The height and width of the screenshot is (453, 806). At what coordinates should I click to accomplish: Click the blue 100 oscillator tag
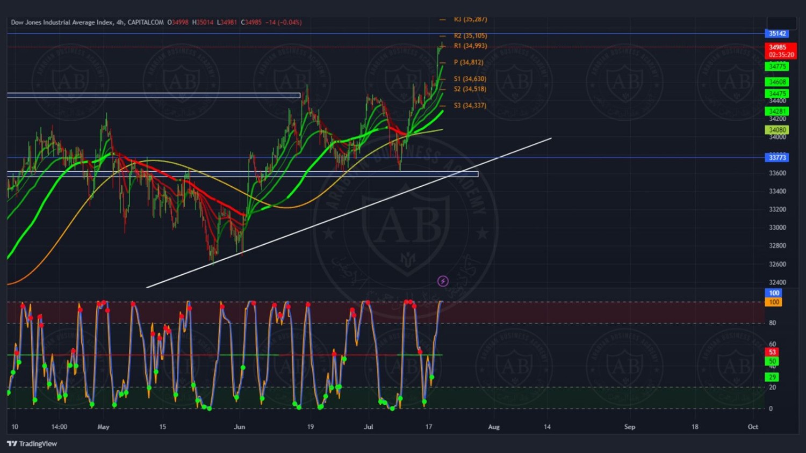774,293
